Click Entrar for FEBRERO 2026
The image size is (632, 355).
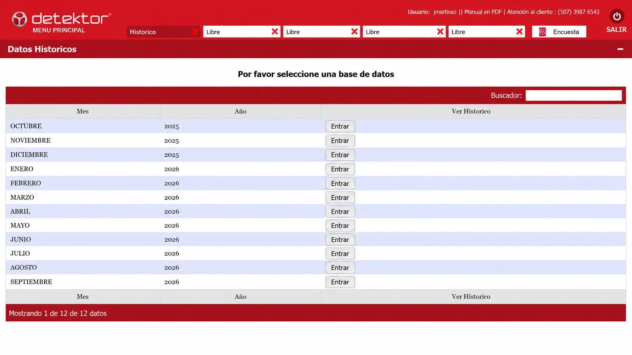pyautogui.click(x=340, y=184)
